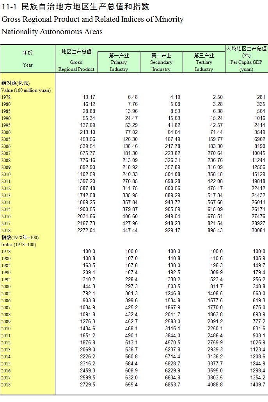Click the secondary industry value 217.78

(172, 146)
